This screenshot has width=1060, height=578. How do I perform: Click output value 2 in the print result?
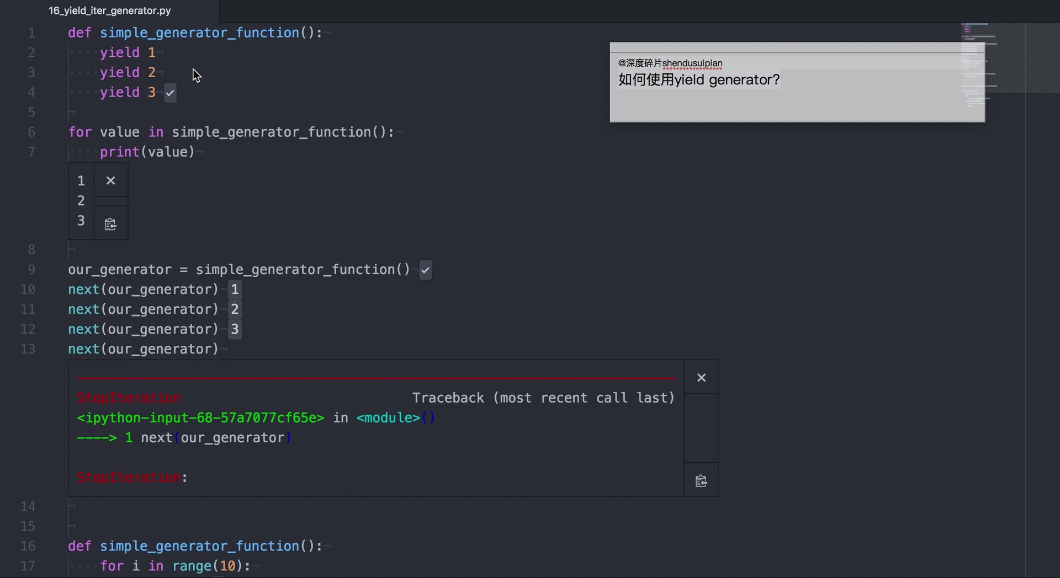(81, 201)
